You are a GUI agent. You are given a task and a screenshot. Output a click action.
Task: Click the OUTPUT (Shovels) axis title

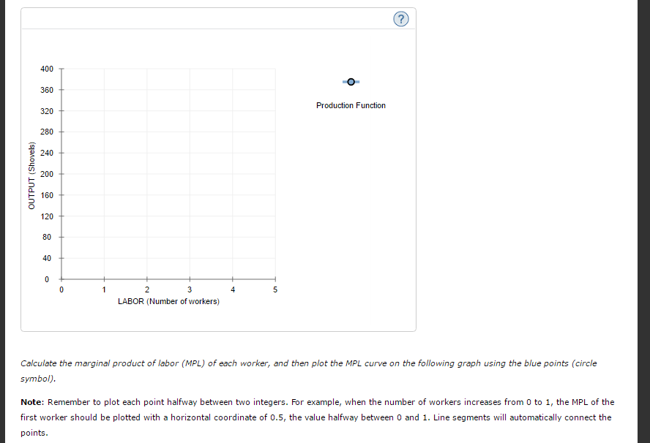(x=31, y=175)
